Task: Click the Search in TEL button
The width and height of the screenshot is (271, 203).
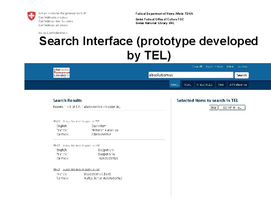Action: [232, 108]
